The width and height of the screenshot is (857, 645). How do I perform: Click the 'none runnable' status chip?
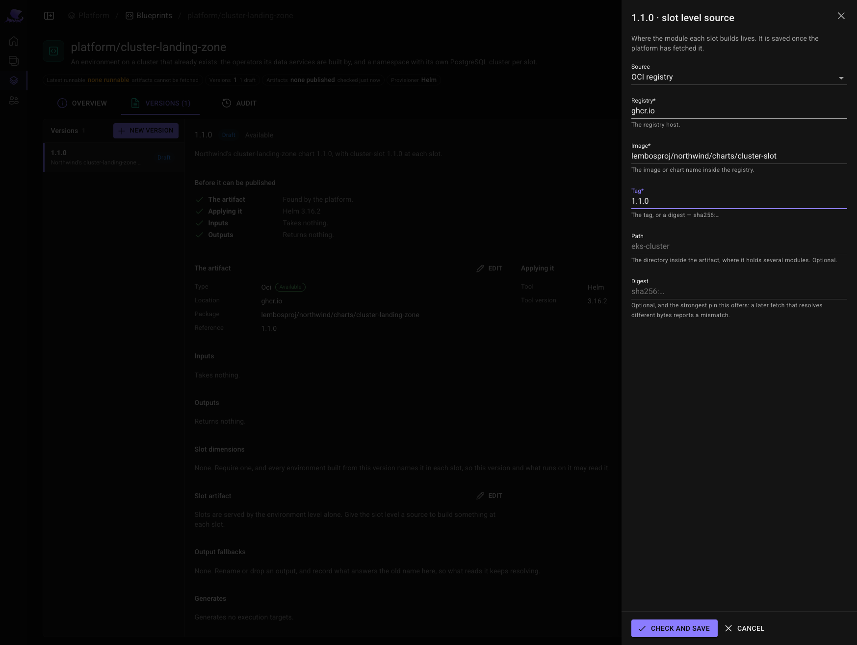(x=123, y=80)
